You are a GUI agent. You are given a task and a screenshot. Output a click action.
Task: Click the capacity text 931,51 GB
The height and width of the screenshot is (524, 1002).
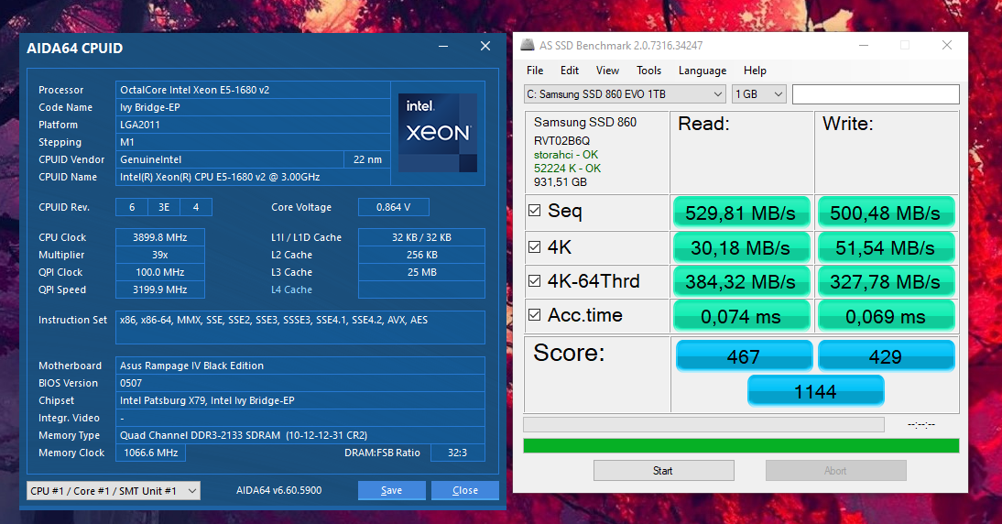[560, 182]
